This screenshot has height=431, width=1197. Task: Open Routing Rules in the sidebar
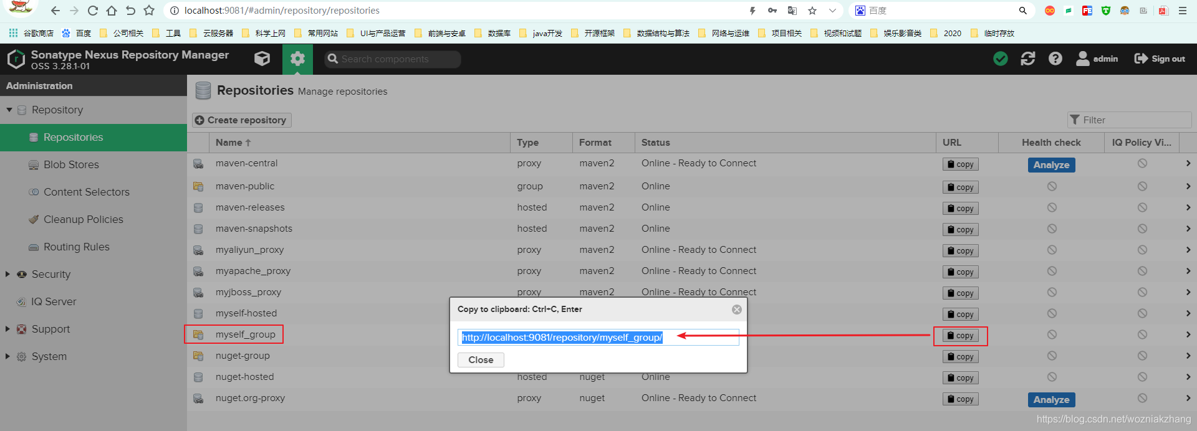[94, 247]
